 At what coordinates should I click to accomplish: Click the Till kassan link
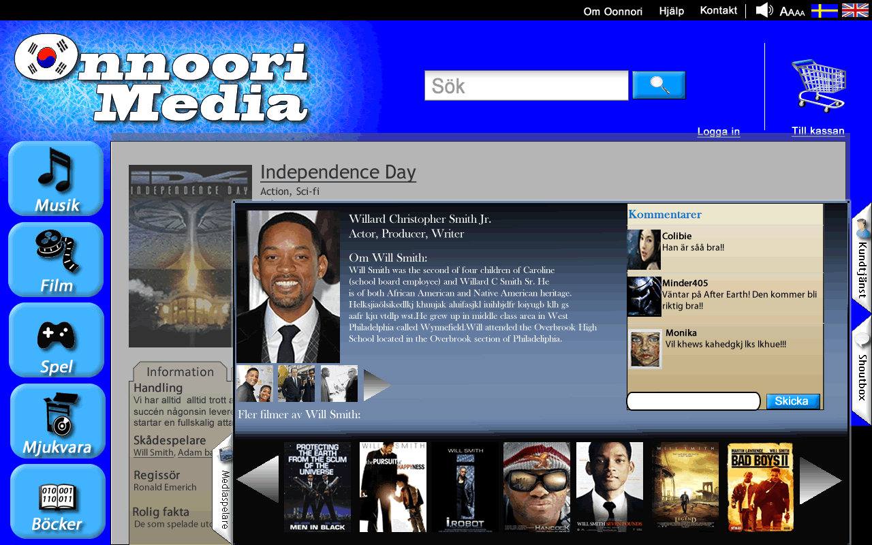818,131
